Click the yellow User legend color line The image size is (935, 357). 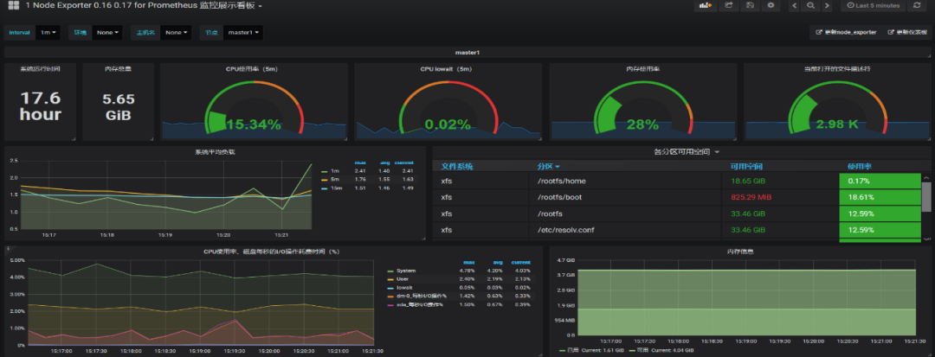click(x=390, y=279)
